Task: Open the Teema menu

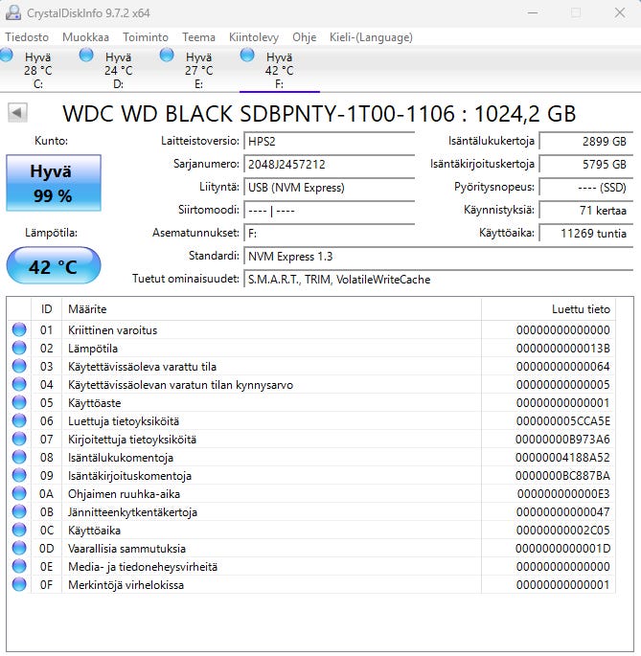Action: (198, 37)
